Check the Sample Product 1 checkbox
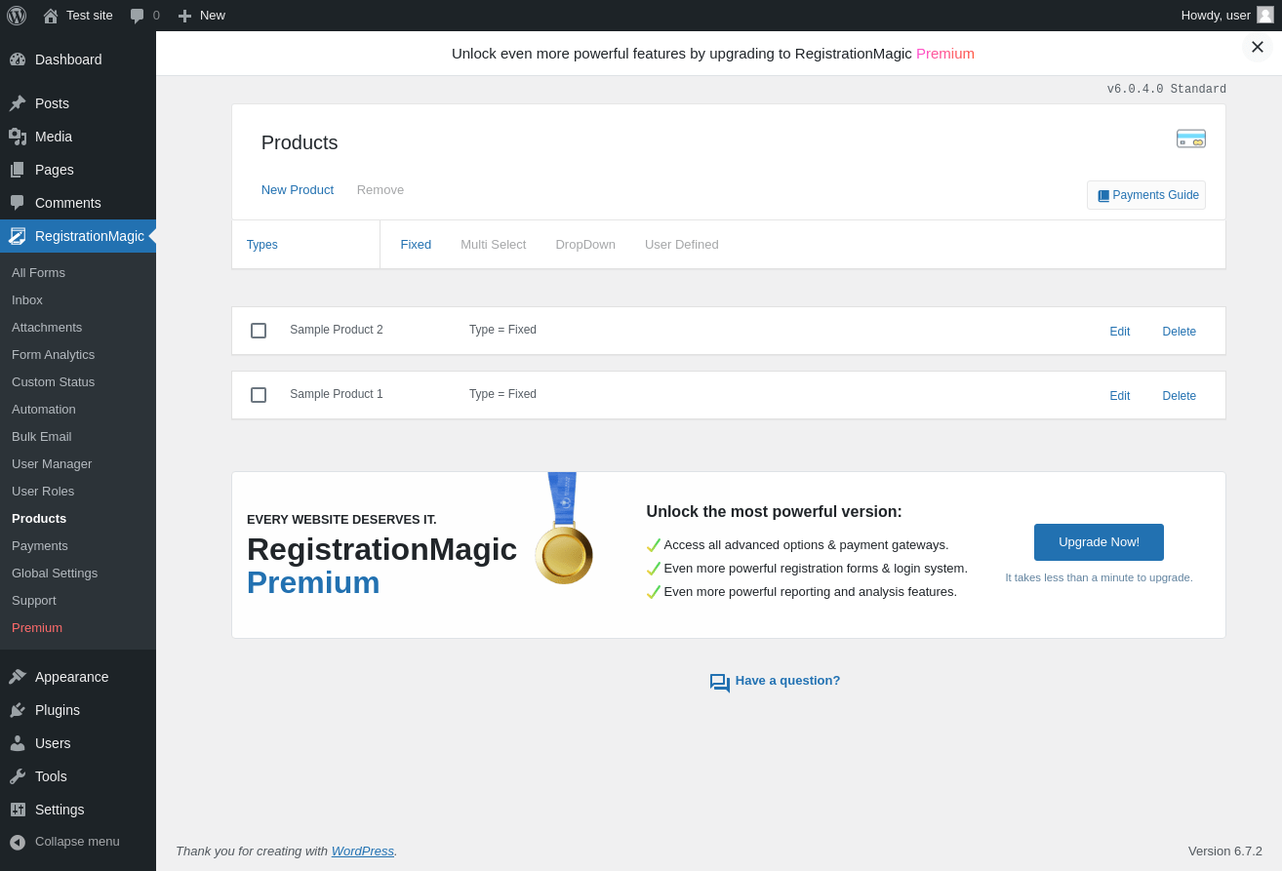1282x871 pixels. coord(259,395)
